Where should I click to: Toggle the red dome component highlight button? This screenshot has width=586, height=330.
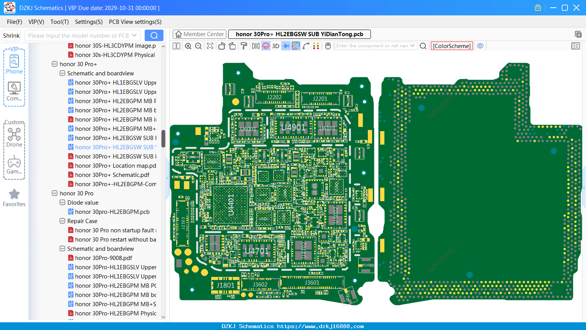pyautogui.click(x=266, y=46)
